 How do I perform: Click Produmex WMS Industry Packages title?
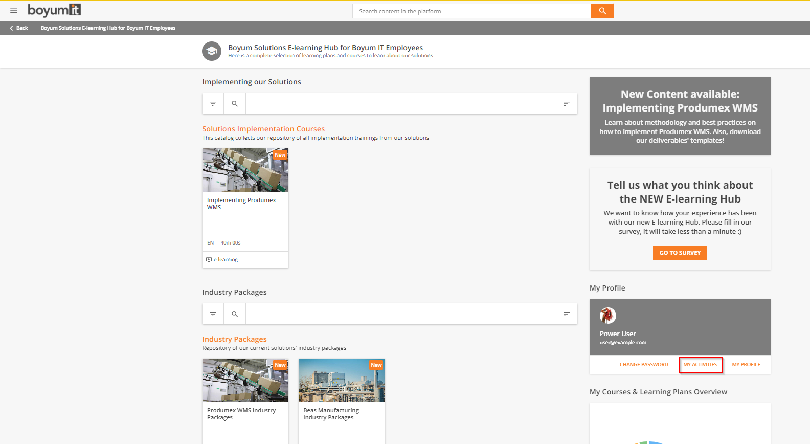tap(241, 414)
